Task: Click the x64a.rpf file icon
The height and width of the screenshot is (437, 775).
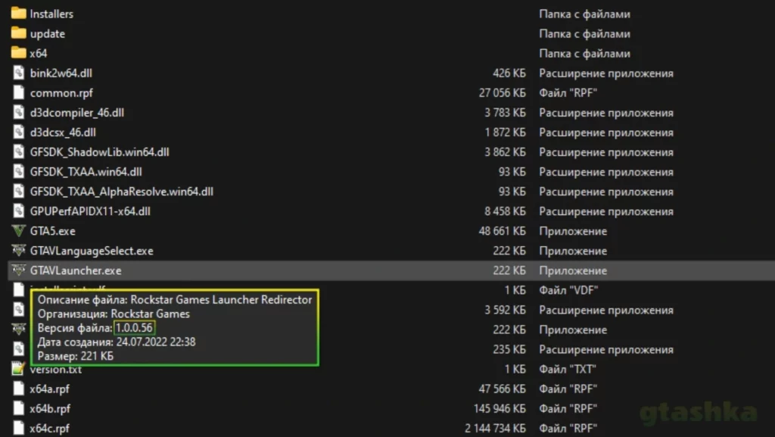Action: tap(18, 389)
